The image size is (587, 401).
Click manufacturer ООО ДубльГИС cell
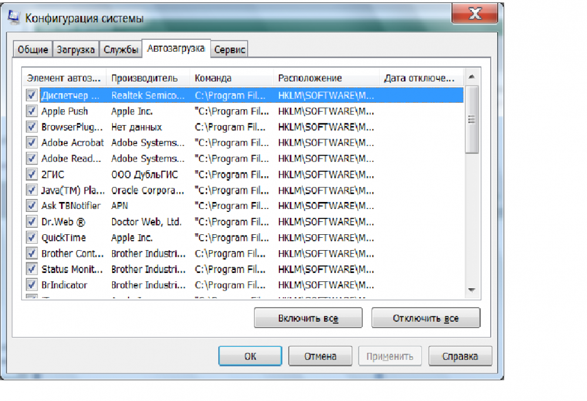point(144,174)
